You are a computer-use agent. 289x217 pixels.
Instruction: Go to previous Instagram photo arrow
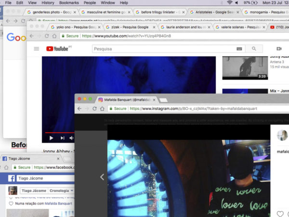102,177
